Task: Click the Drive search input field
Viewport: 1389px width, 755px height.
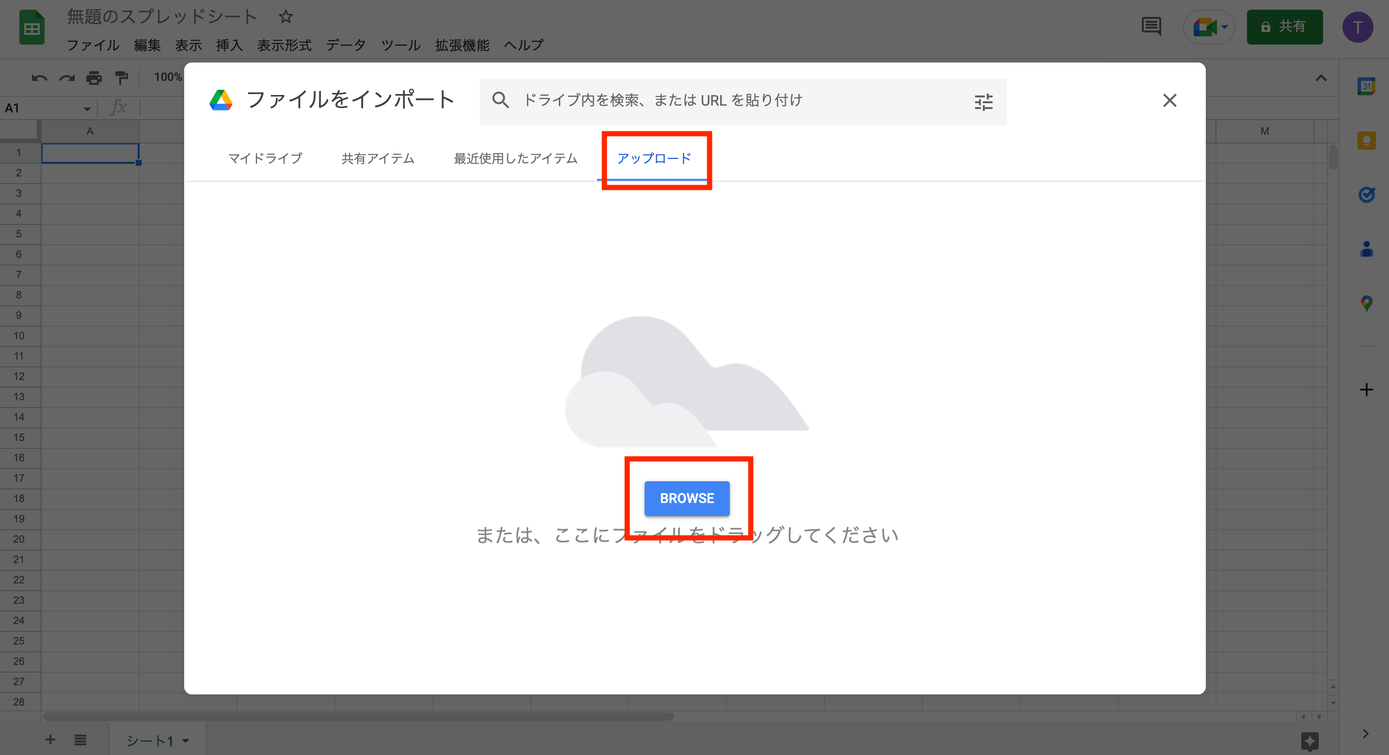Action: 743,101
